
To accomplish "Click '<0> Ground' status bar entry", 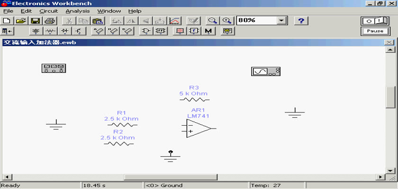I will click(164, 186).
